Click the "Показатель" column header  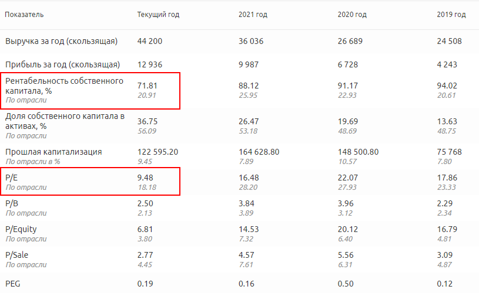pos(24,15)
